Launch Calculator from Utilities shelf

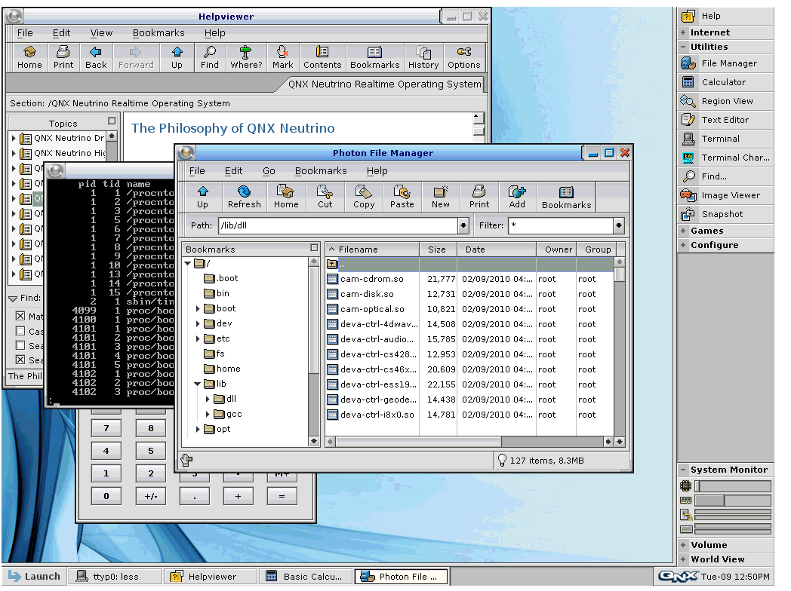click(x=725, y=82)
